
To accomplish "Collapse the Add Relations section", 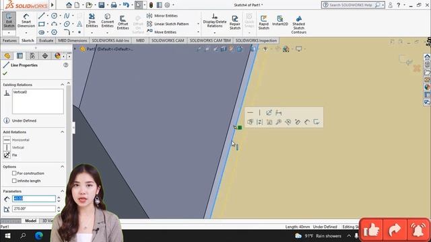I will click(62, 132).
